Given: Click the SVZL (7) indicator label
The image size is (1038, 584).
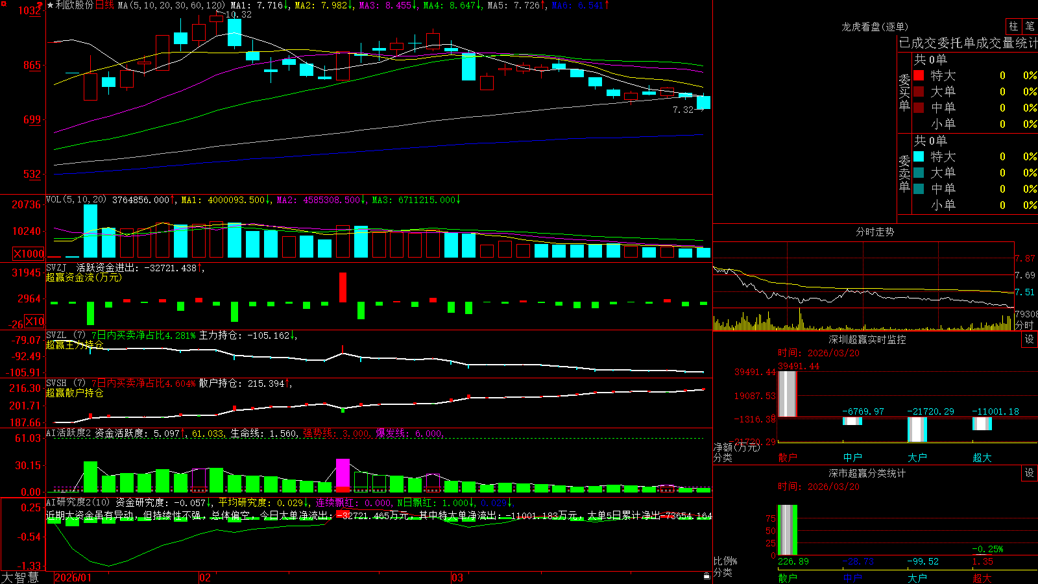Looking at the screenshot, I should click(66, 335).
